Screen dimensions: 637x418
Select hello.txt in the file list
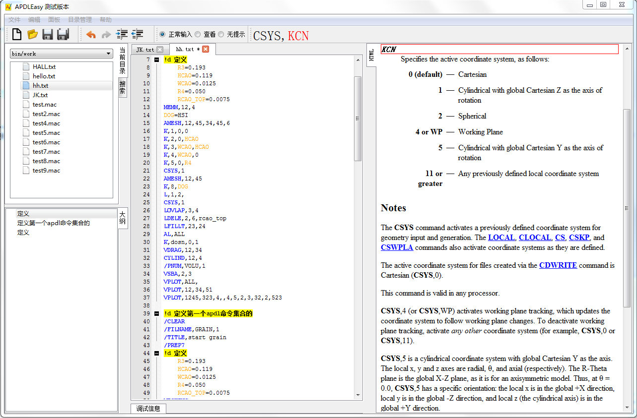(44, 76)
